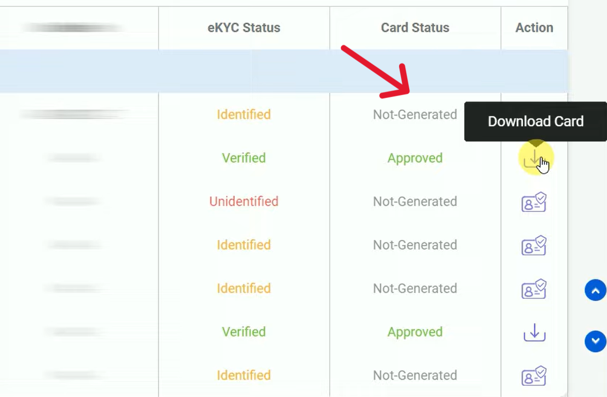Screen dimensions: 607x397
Task: Click card icon in the bottom Identified row
Action: point(534,376)
